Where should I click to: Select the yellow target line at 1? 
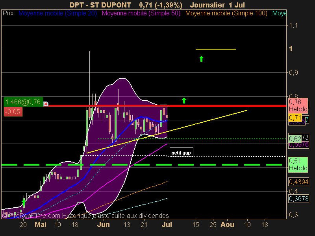[215, 49]
